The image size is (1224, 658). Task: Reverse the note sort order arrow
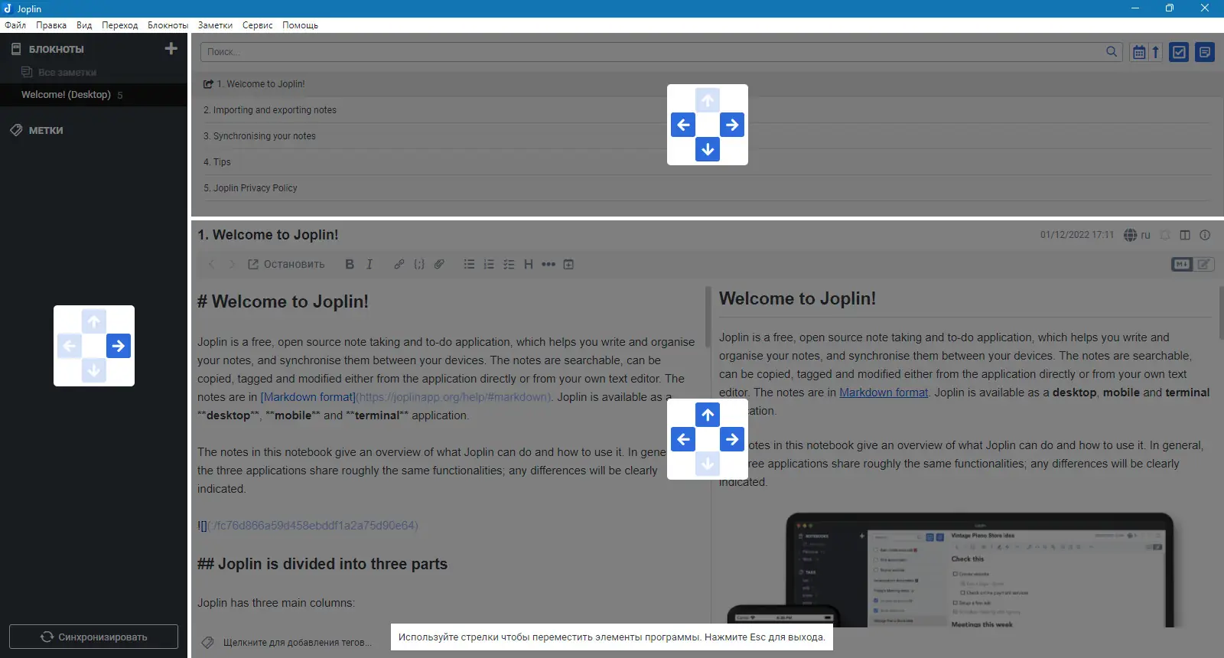[x=1155, y=52]
